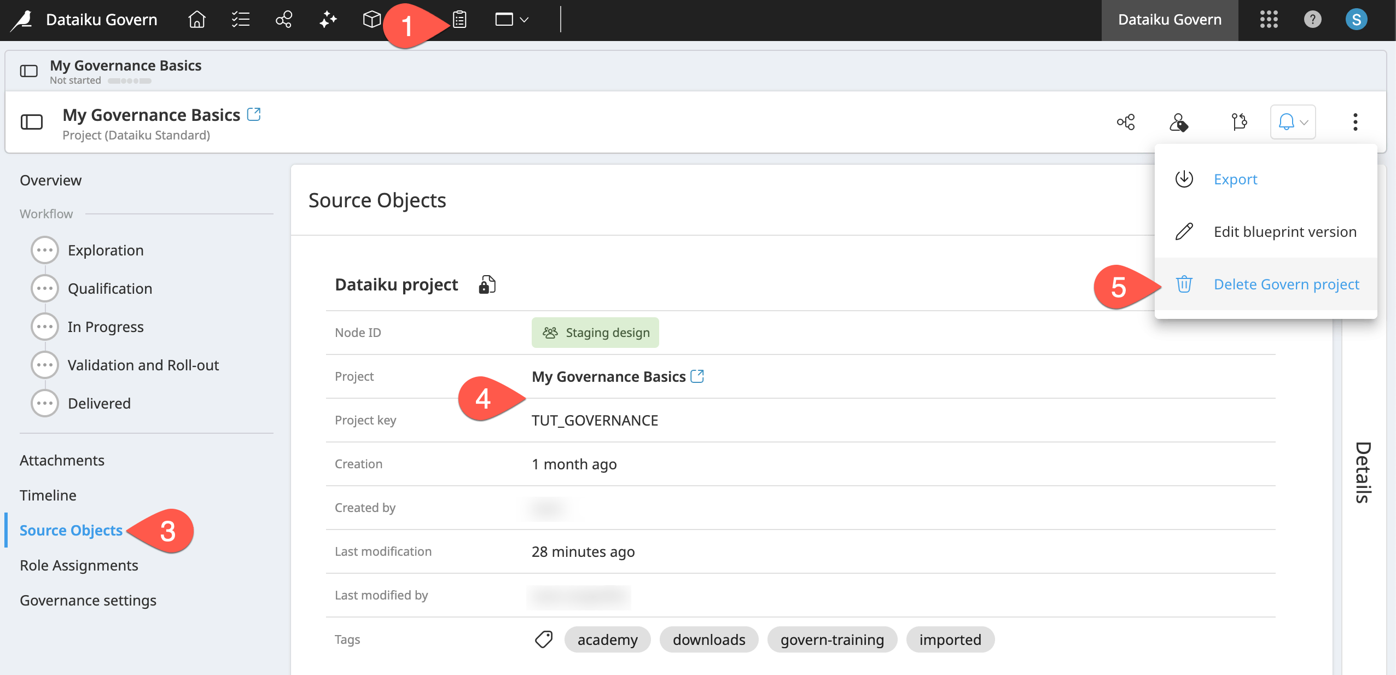Screen dimensions: 1396x675
Task: Open the applications grid menu
Action: click(x=1269, y=20)
